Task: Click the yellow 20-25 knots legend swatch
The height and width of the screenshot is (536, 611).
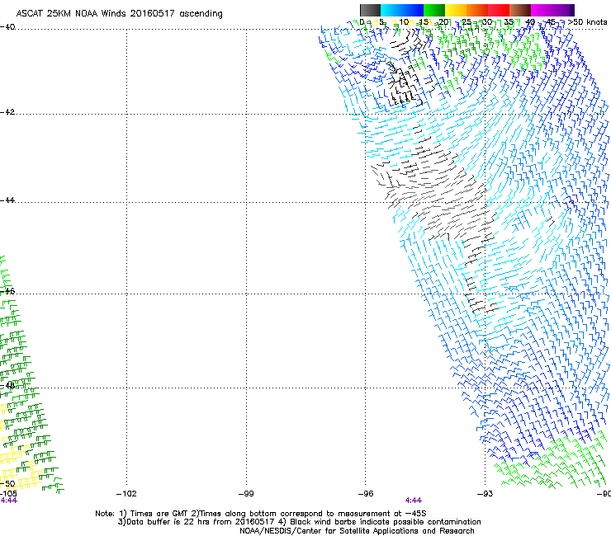Action: tap(456, 10)
